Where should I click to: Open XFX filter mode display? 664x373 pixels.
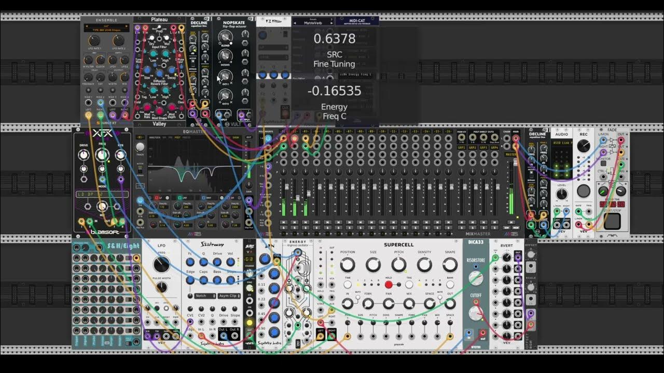(102, 194)
